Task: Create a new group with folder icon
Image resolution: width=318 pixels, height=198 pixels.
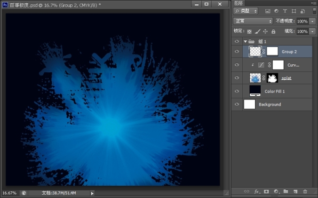Action: coord(286,191)
